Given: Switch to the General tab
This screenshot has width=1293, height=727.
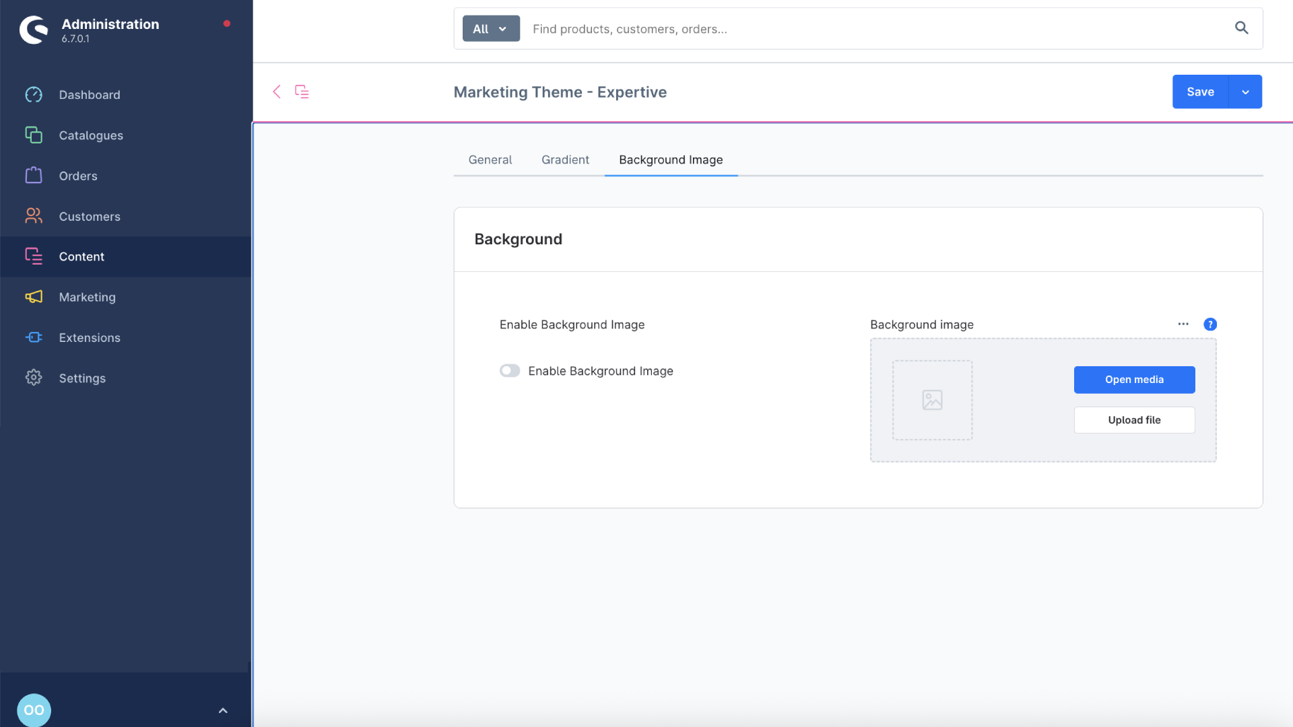Looking at the screenshot, I should coord(490,160).
